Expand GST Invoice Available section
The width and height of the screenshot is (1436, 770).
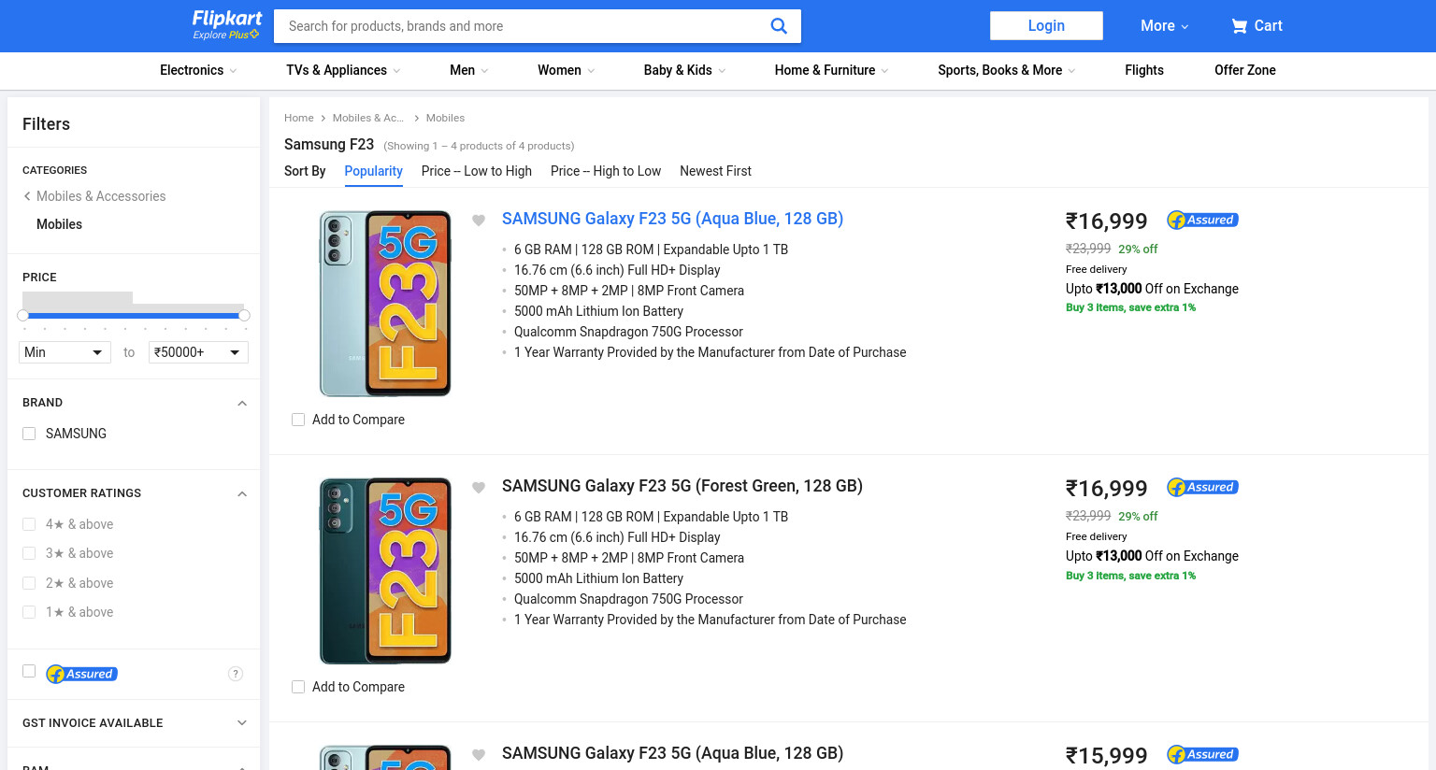(134, 723)
